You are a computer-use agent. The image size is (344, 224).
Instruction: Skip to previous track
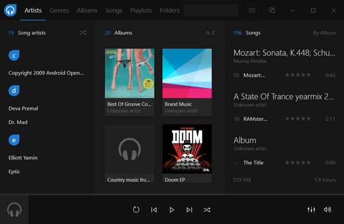pos(154,210)
